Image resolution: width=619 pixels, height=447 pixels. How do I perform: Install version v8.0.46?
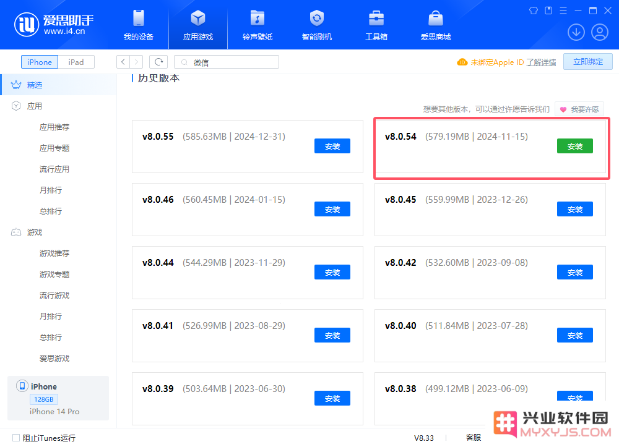[x=332, y=210]
